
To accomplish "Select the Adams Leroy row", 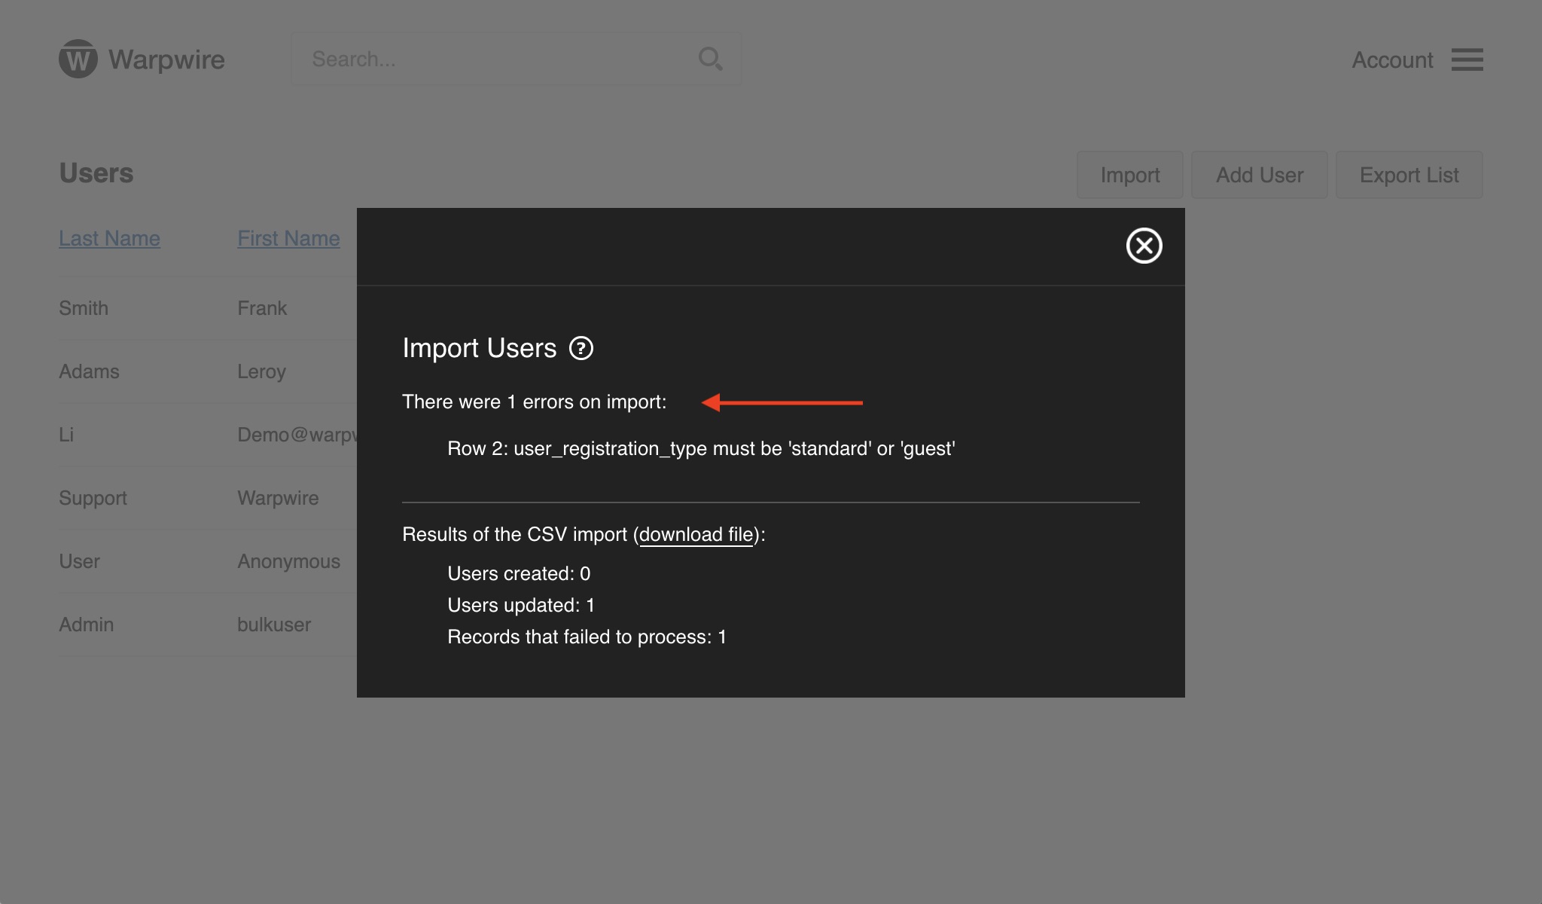I will coord(89,371).
